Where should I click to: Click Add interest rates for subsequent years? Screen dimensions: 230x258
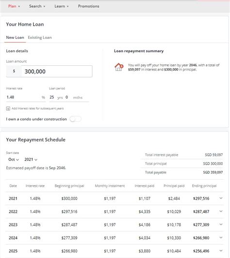pyautogui.click(x=37, y=109)
